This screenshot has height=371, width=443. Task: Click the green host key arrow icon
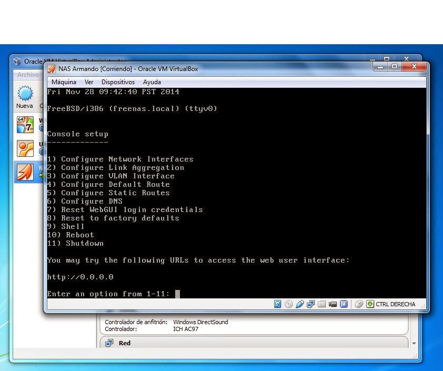point(370,304)
